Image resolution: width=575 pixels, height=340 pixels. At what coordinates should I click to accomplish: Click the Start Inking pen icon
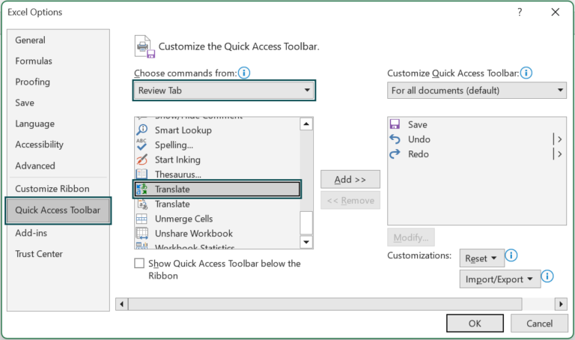(x=142, y=160)
